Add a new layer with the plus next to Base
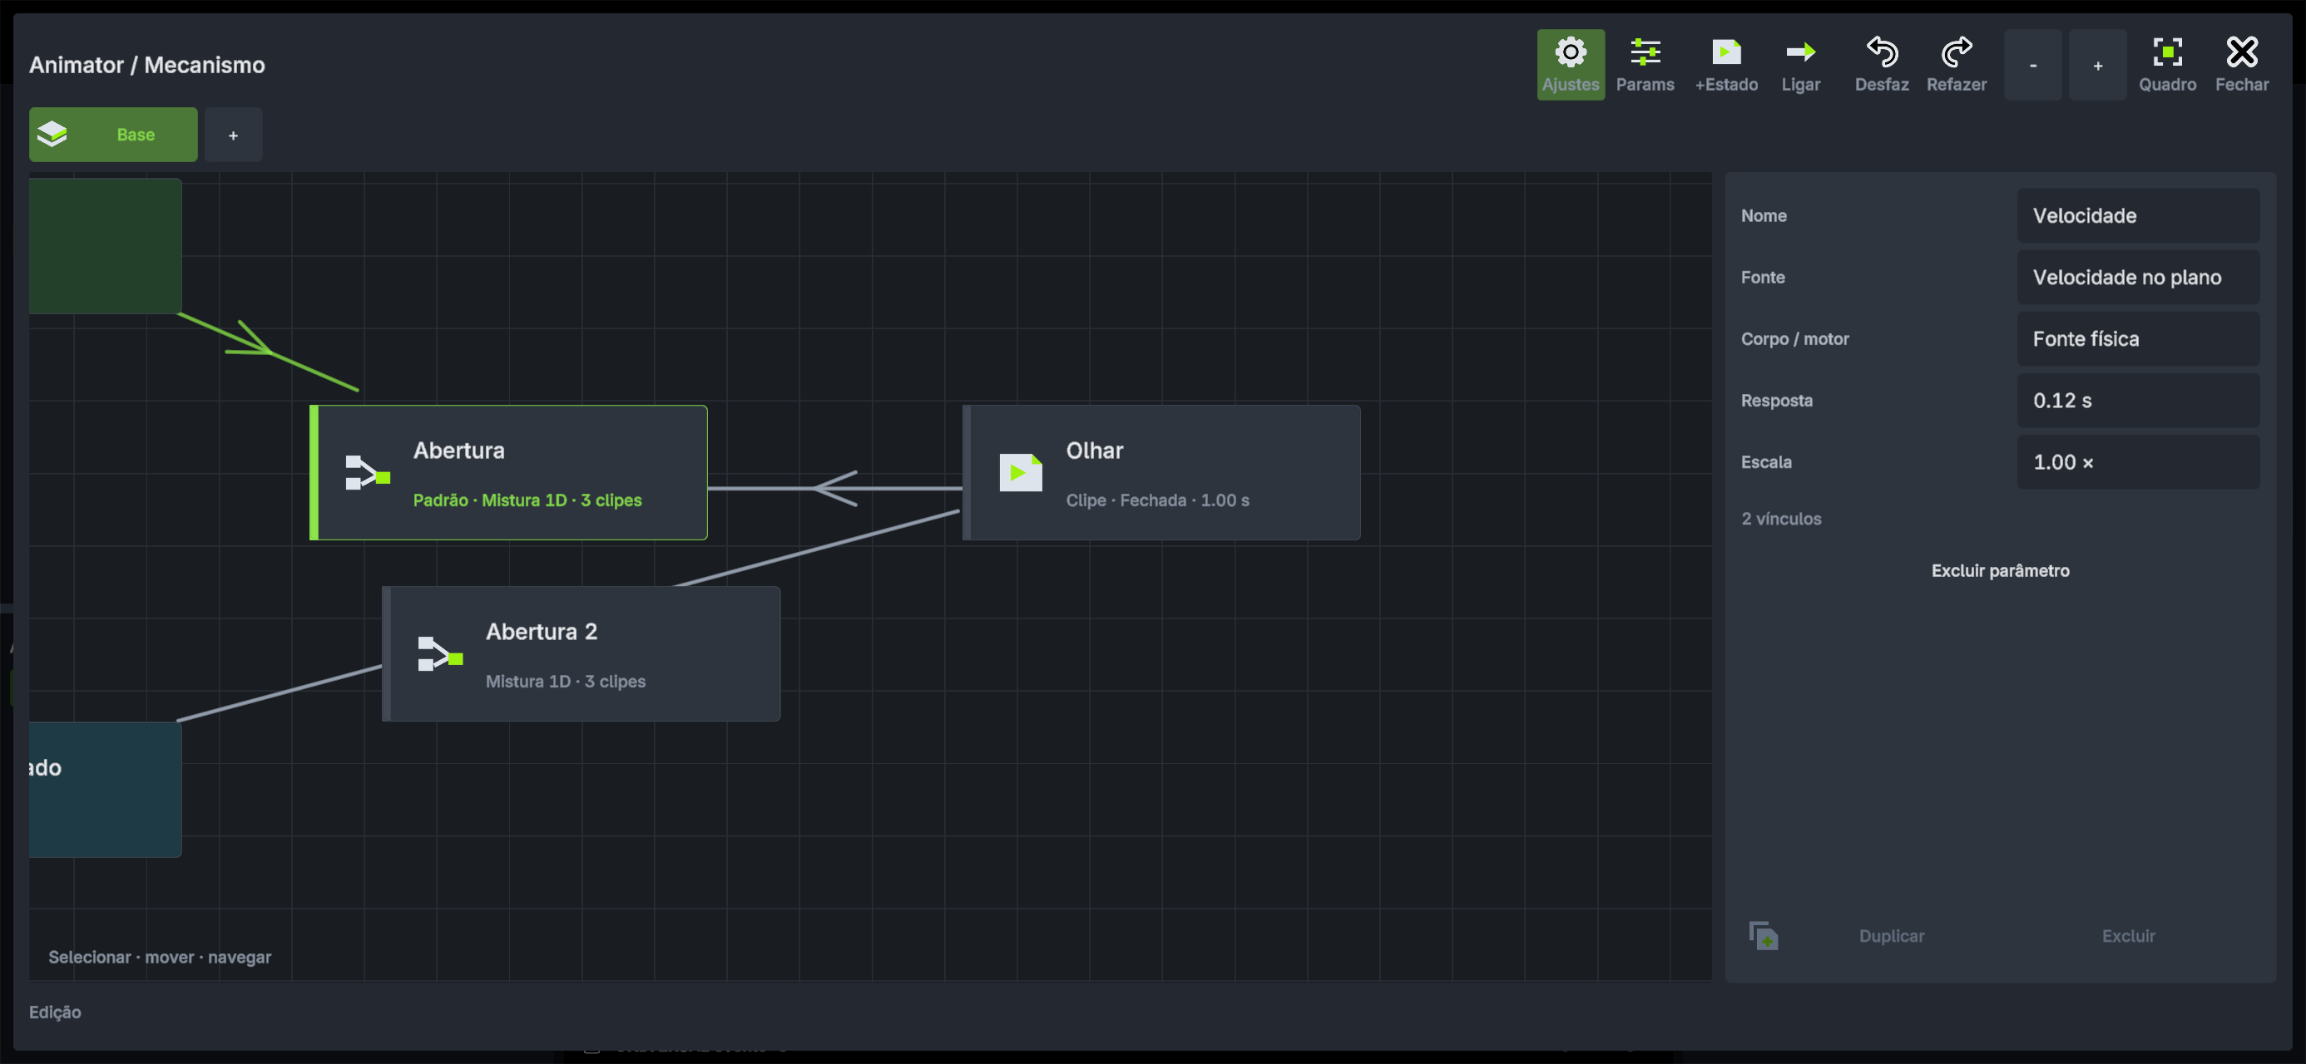The width and height of the screenshot is (2306, 1064). [x=233, y=134]
